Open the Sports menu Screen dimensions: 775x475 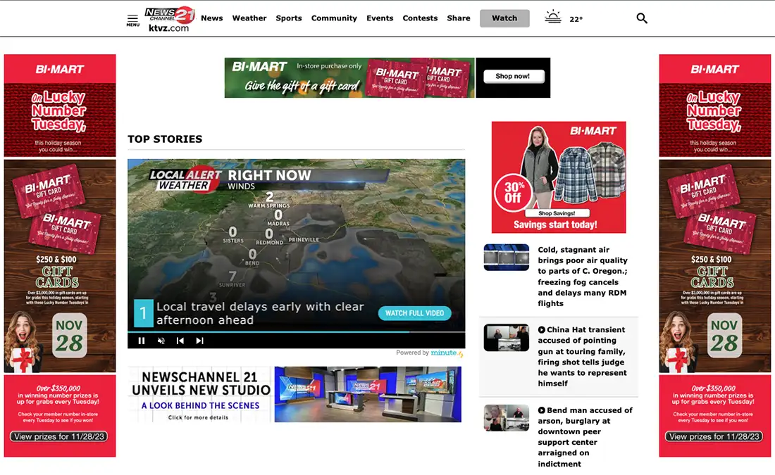pos(289,18)
